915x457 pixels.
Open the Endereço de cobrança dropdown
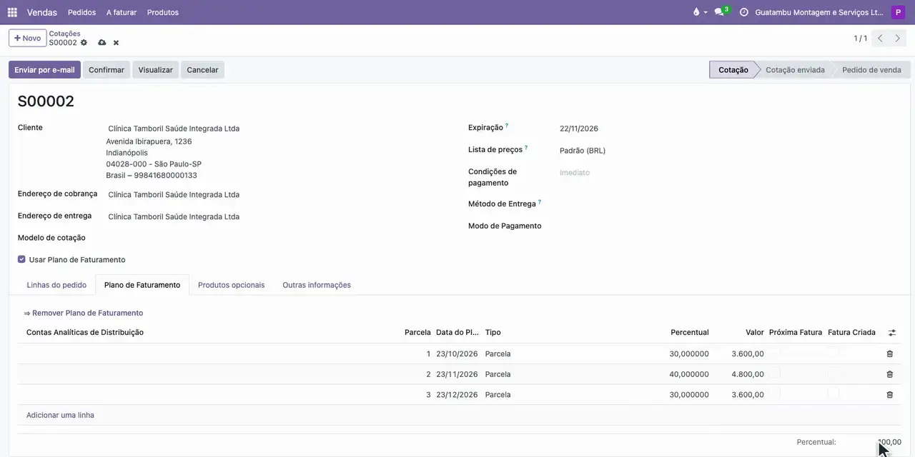[279, 194]
